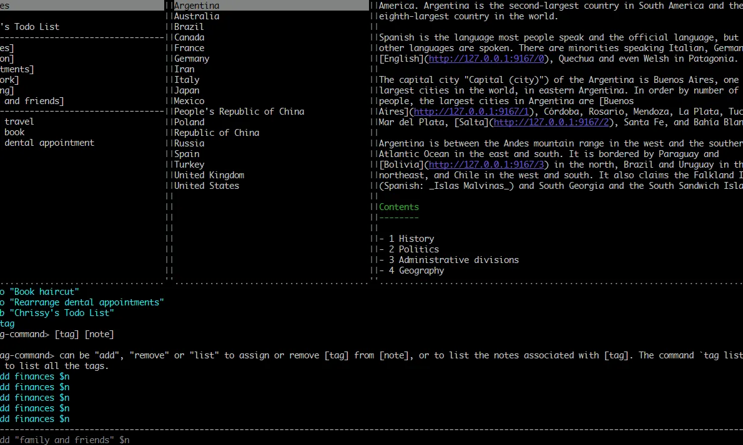Select Japan in the country list
The image size is (743, 445).
(187, 90)
